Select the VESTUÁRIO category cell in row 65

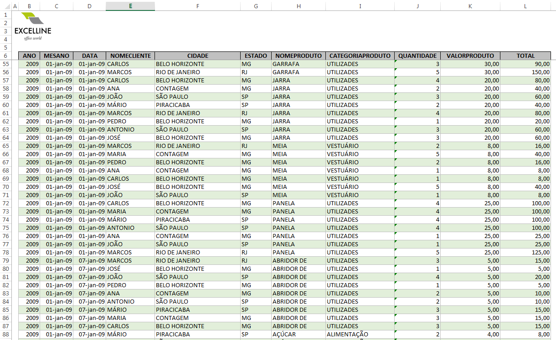click(x=360, y=146)
